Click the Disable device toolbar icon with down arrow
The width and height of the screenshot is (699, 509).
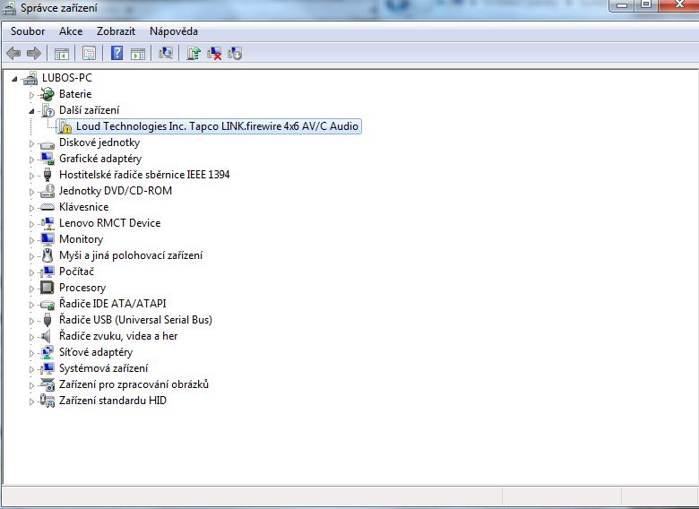pyautogui.click(x=235, y=53)
